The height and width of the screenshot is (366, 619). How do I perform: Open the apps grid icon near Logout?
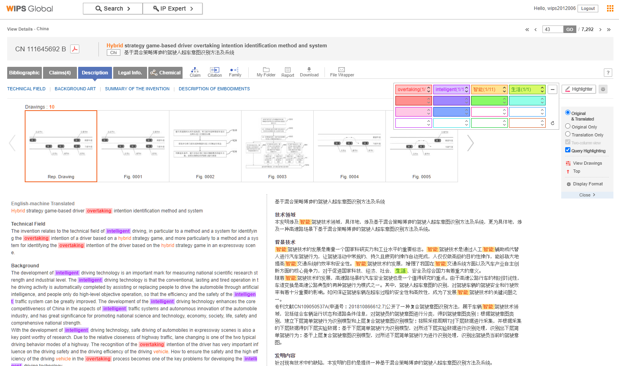(610, 8)
